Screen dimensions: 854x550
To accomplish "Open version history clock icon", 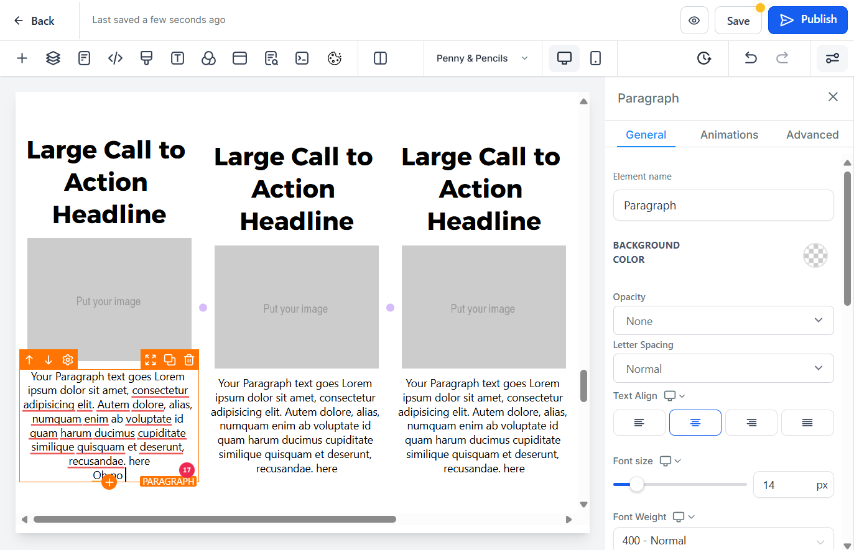I will (x=704, y=58).
